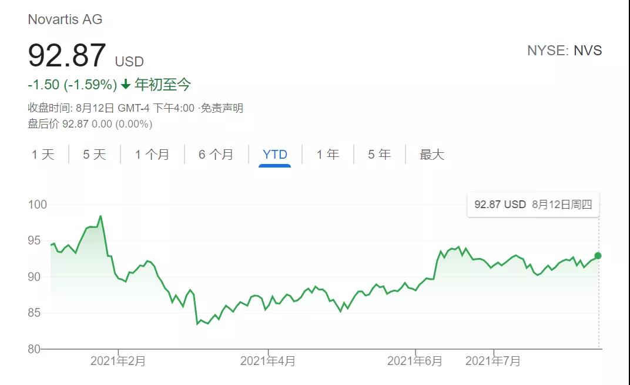Click the 95 y-axis label
Viewport: 630px width, 385px height.
click(34, 241)
